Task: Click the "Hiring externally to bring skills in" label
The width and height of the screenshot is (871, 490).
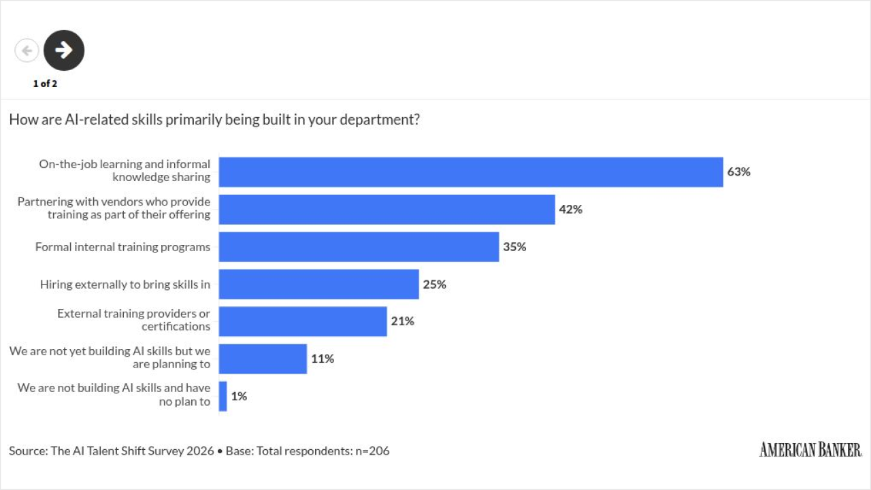Action: (x=125, y=284)
